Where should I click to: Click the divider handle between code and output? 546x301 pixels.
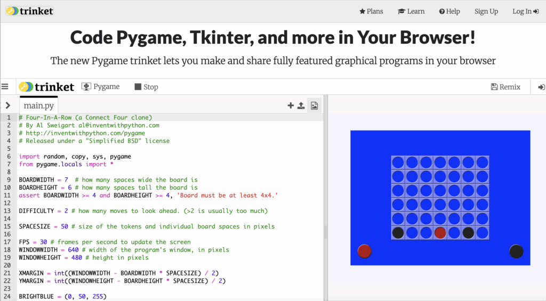tap(325, 232)
